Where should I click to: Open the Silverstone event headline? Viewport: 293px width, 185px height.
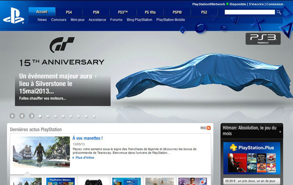[56, 84]
